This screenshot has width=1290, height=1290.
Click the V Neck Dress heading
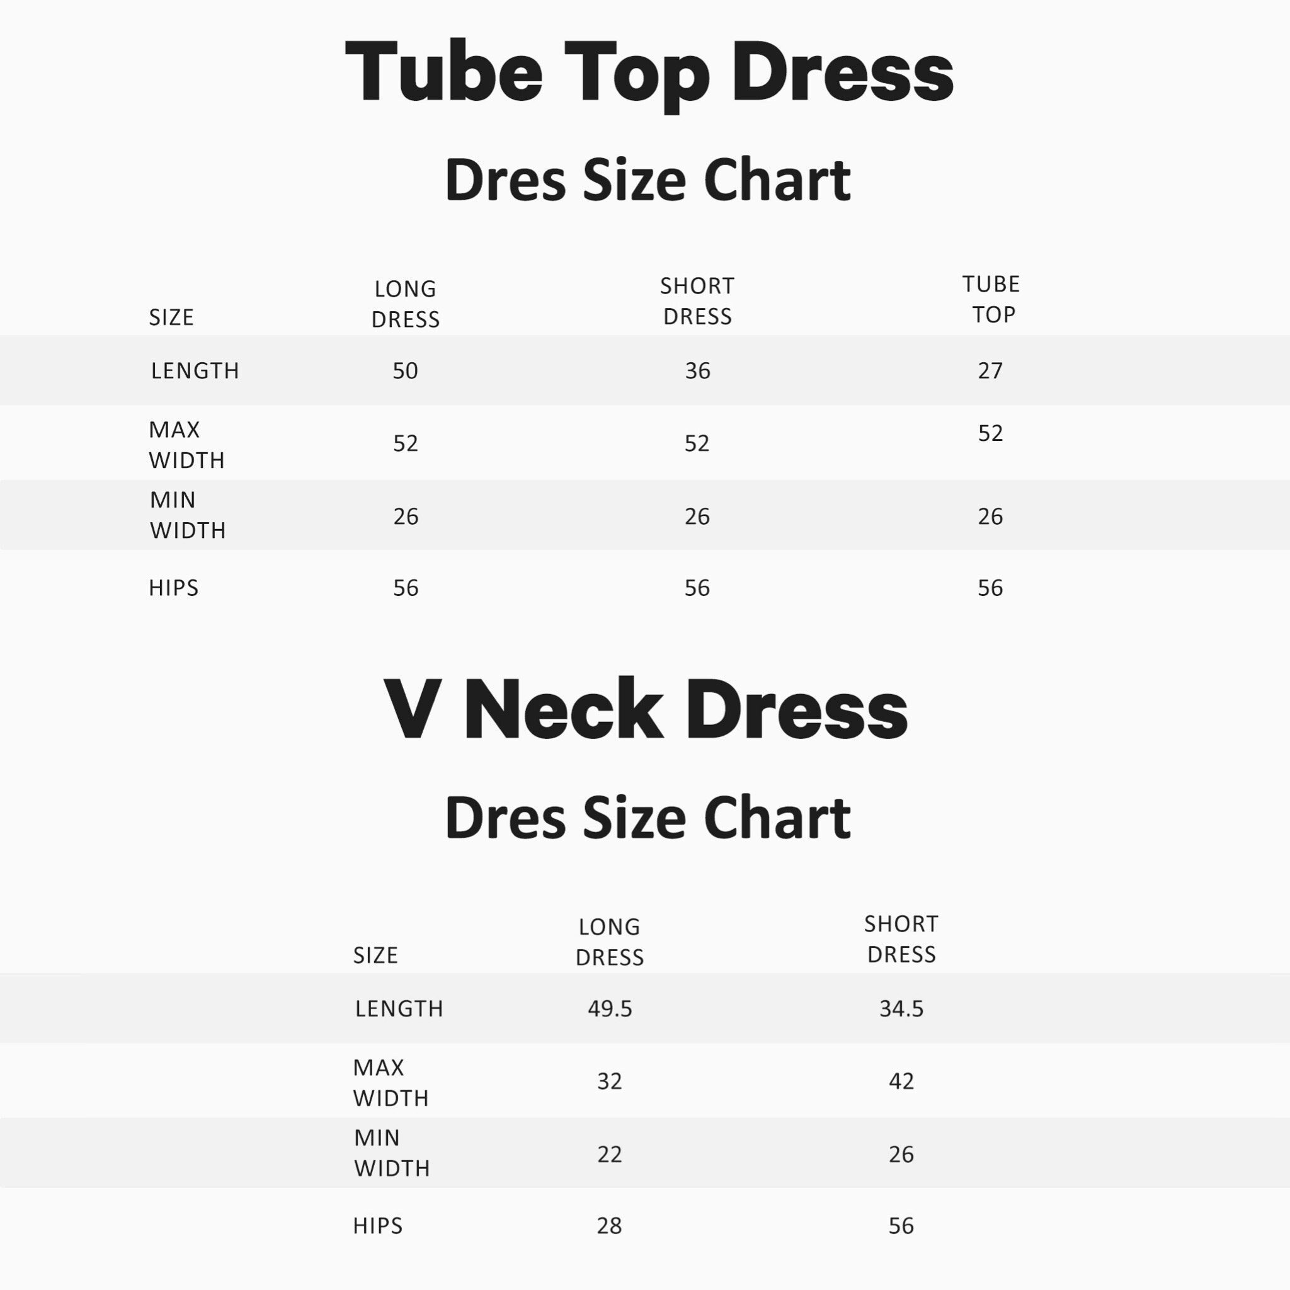coord(645,709)
